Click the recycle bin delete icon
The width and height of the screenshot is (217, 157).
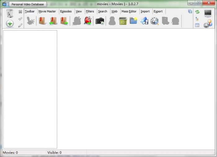pyautogui.click(x=10, y=14)
